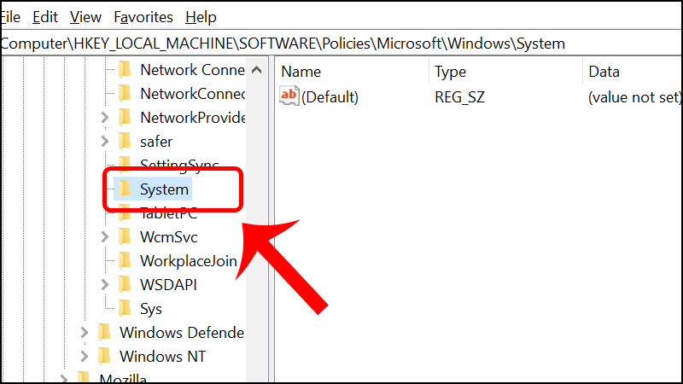This screenshot has width=683, height=384.
Task: Select the NetworkConnectivity key label
Action: (192, 94)
